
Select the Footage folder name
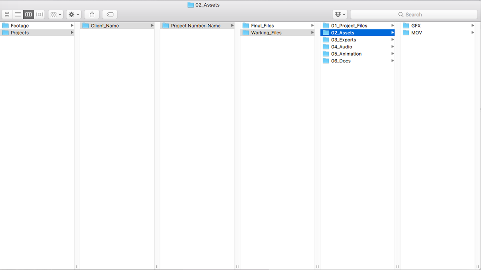(20, 26)
